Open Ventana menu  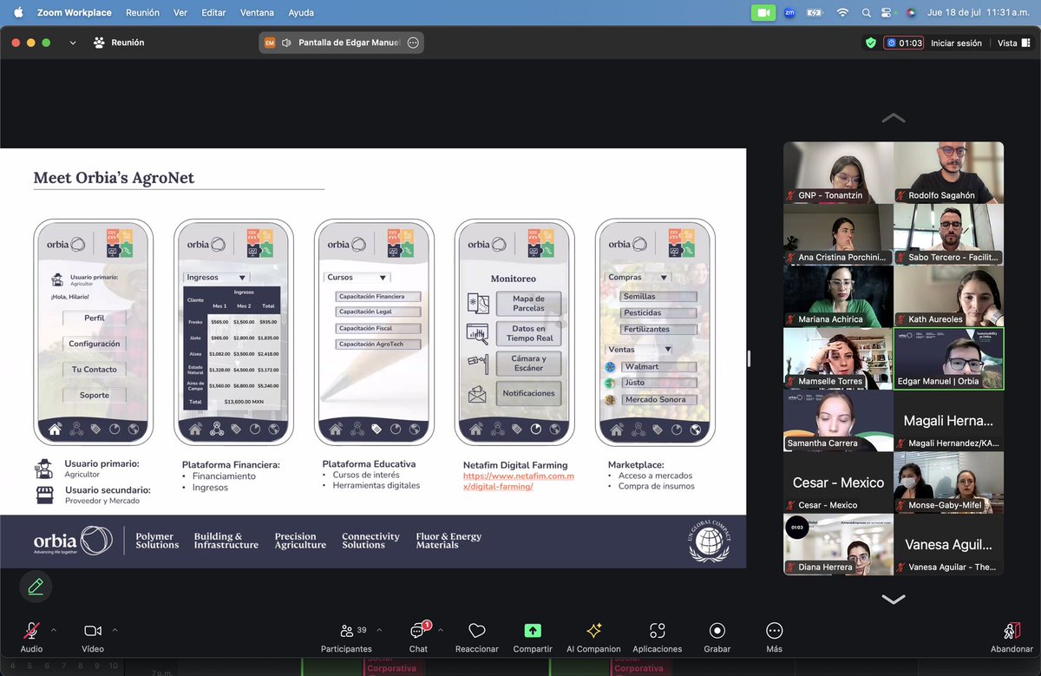tap(257, 13)
